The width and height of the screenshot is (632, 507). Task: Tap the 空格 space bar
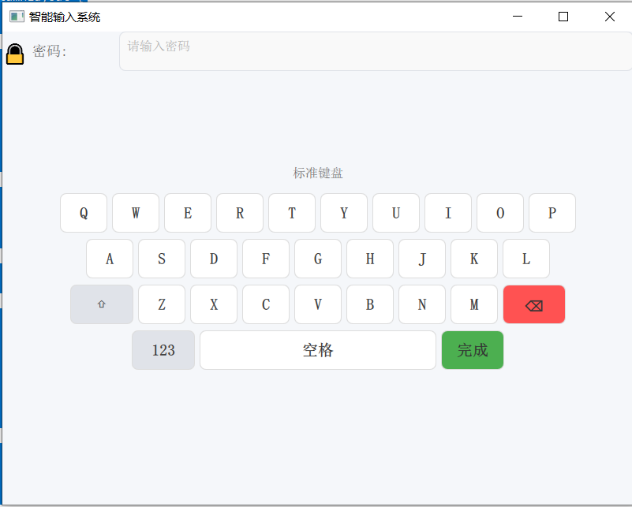click(318, 350)
